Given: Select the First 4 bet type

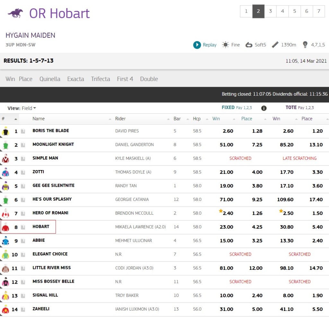Looking at the screenshot, I should (x=125, y=79).
